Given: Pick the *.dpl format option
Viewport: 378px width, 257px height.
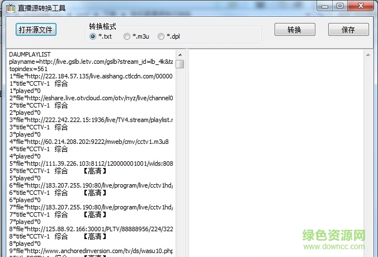Looking at the screenshot, I should 161,36.
